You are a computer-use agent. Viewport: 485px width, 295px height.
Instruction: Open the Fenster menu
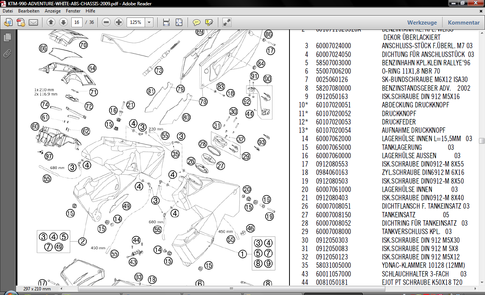72,11
